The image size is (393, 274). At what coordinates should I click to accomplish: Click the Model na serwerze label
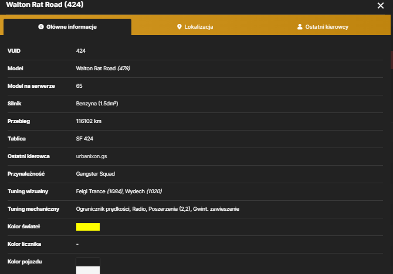[31, 86]
